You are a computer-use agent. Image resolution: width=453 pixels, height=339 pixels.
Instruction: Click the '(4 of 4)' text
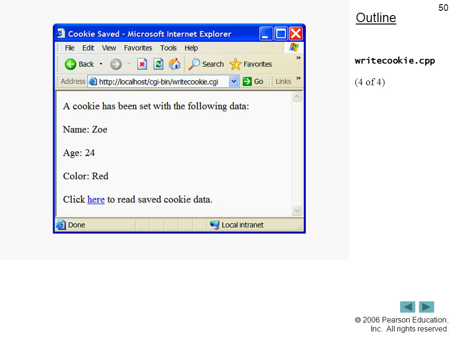(370, 82)
